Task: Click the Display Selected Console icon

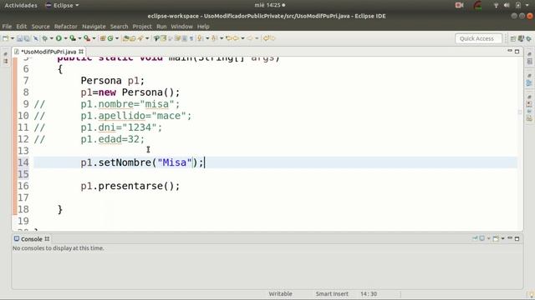Action: click(482, 238)
